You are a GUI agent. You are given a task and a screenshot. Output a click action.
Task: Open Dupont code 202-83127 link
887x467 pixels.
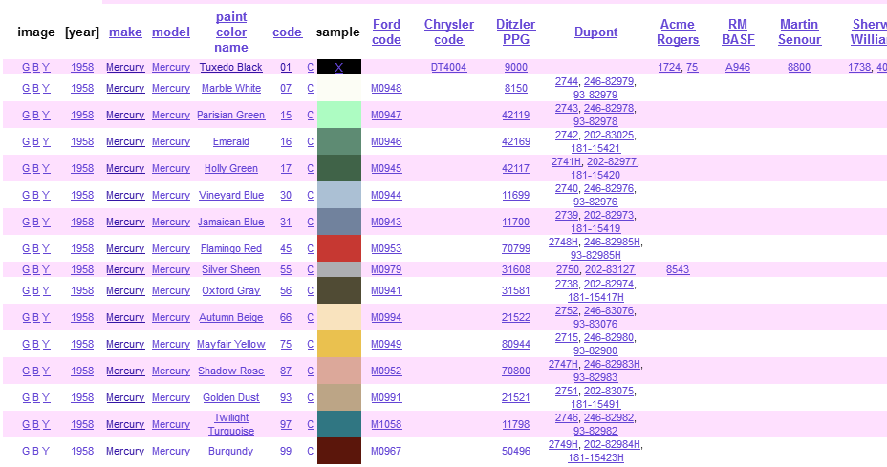click(x=610, y=269)
